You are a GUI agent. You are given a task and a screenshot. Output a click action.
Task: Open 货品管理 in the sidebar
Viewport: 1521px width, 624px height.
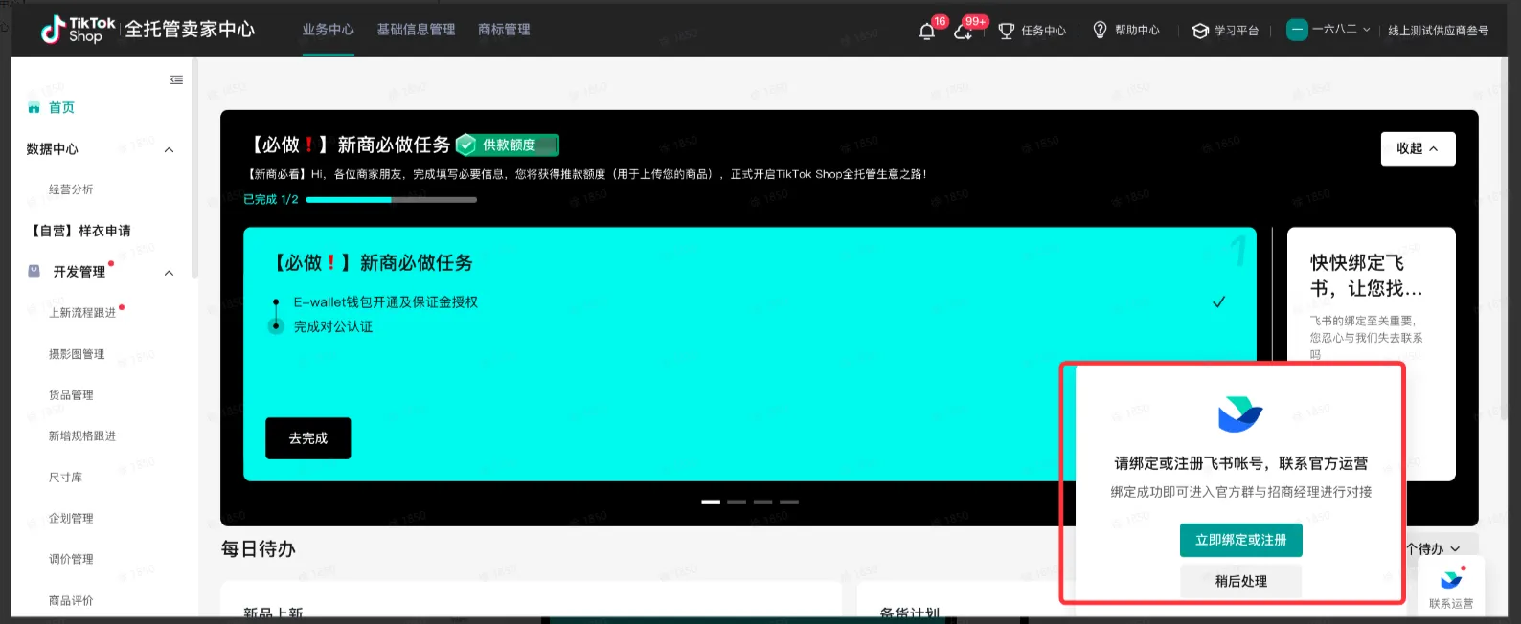[71, 395]
